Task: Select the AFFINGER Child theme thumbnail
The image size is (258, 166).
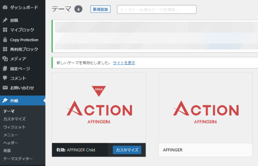Action: coord(99,108)
